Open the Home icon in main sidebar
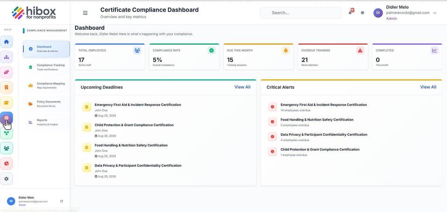This screenshot has width=447, height=212. [x=7, y=42]
